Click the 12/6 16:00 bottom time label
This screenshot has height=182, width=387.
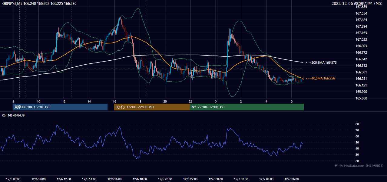point(114,179)
